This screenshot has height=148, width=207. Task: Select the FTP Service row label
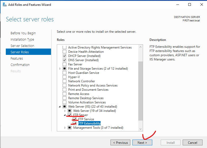tap(86, 119)
